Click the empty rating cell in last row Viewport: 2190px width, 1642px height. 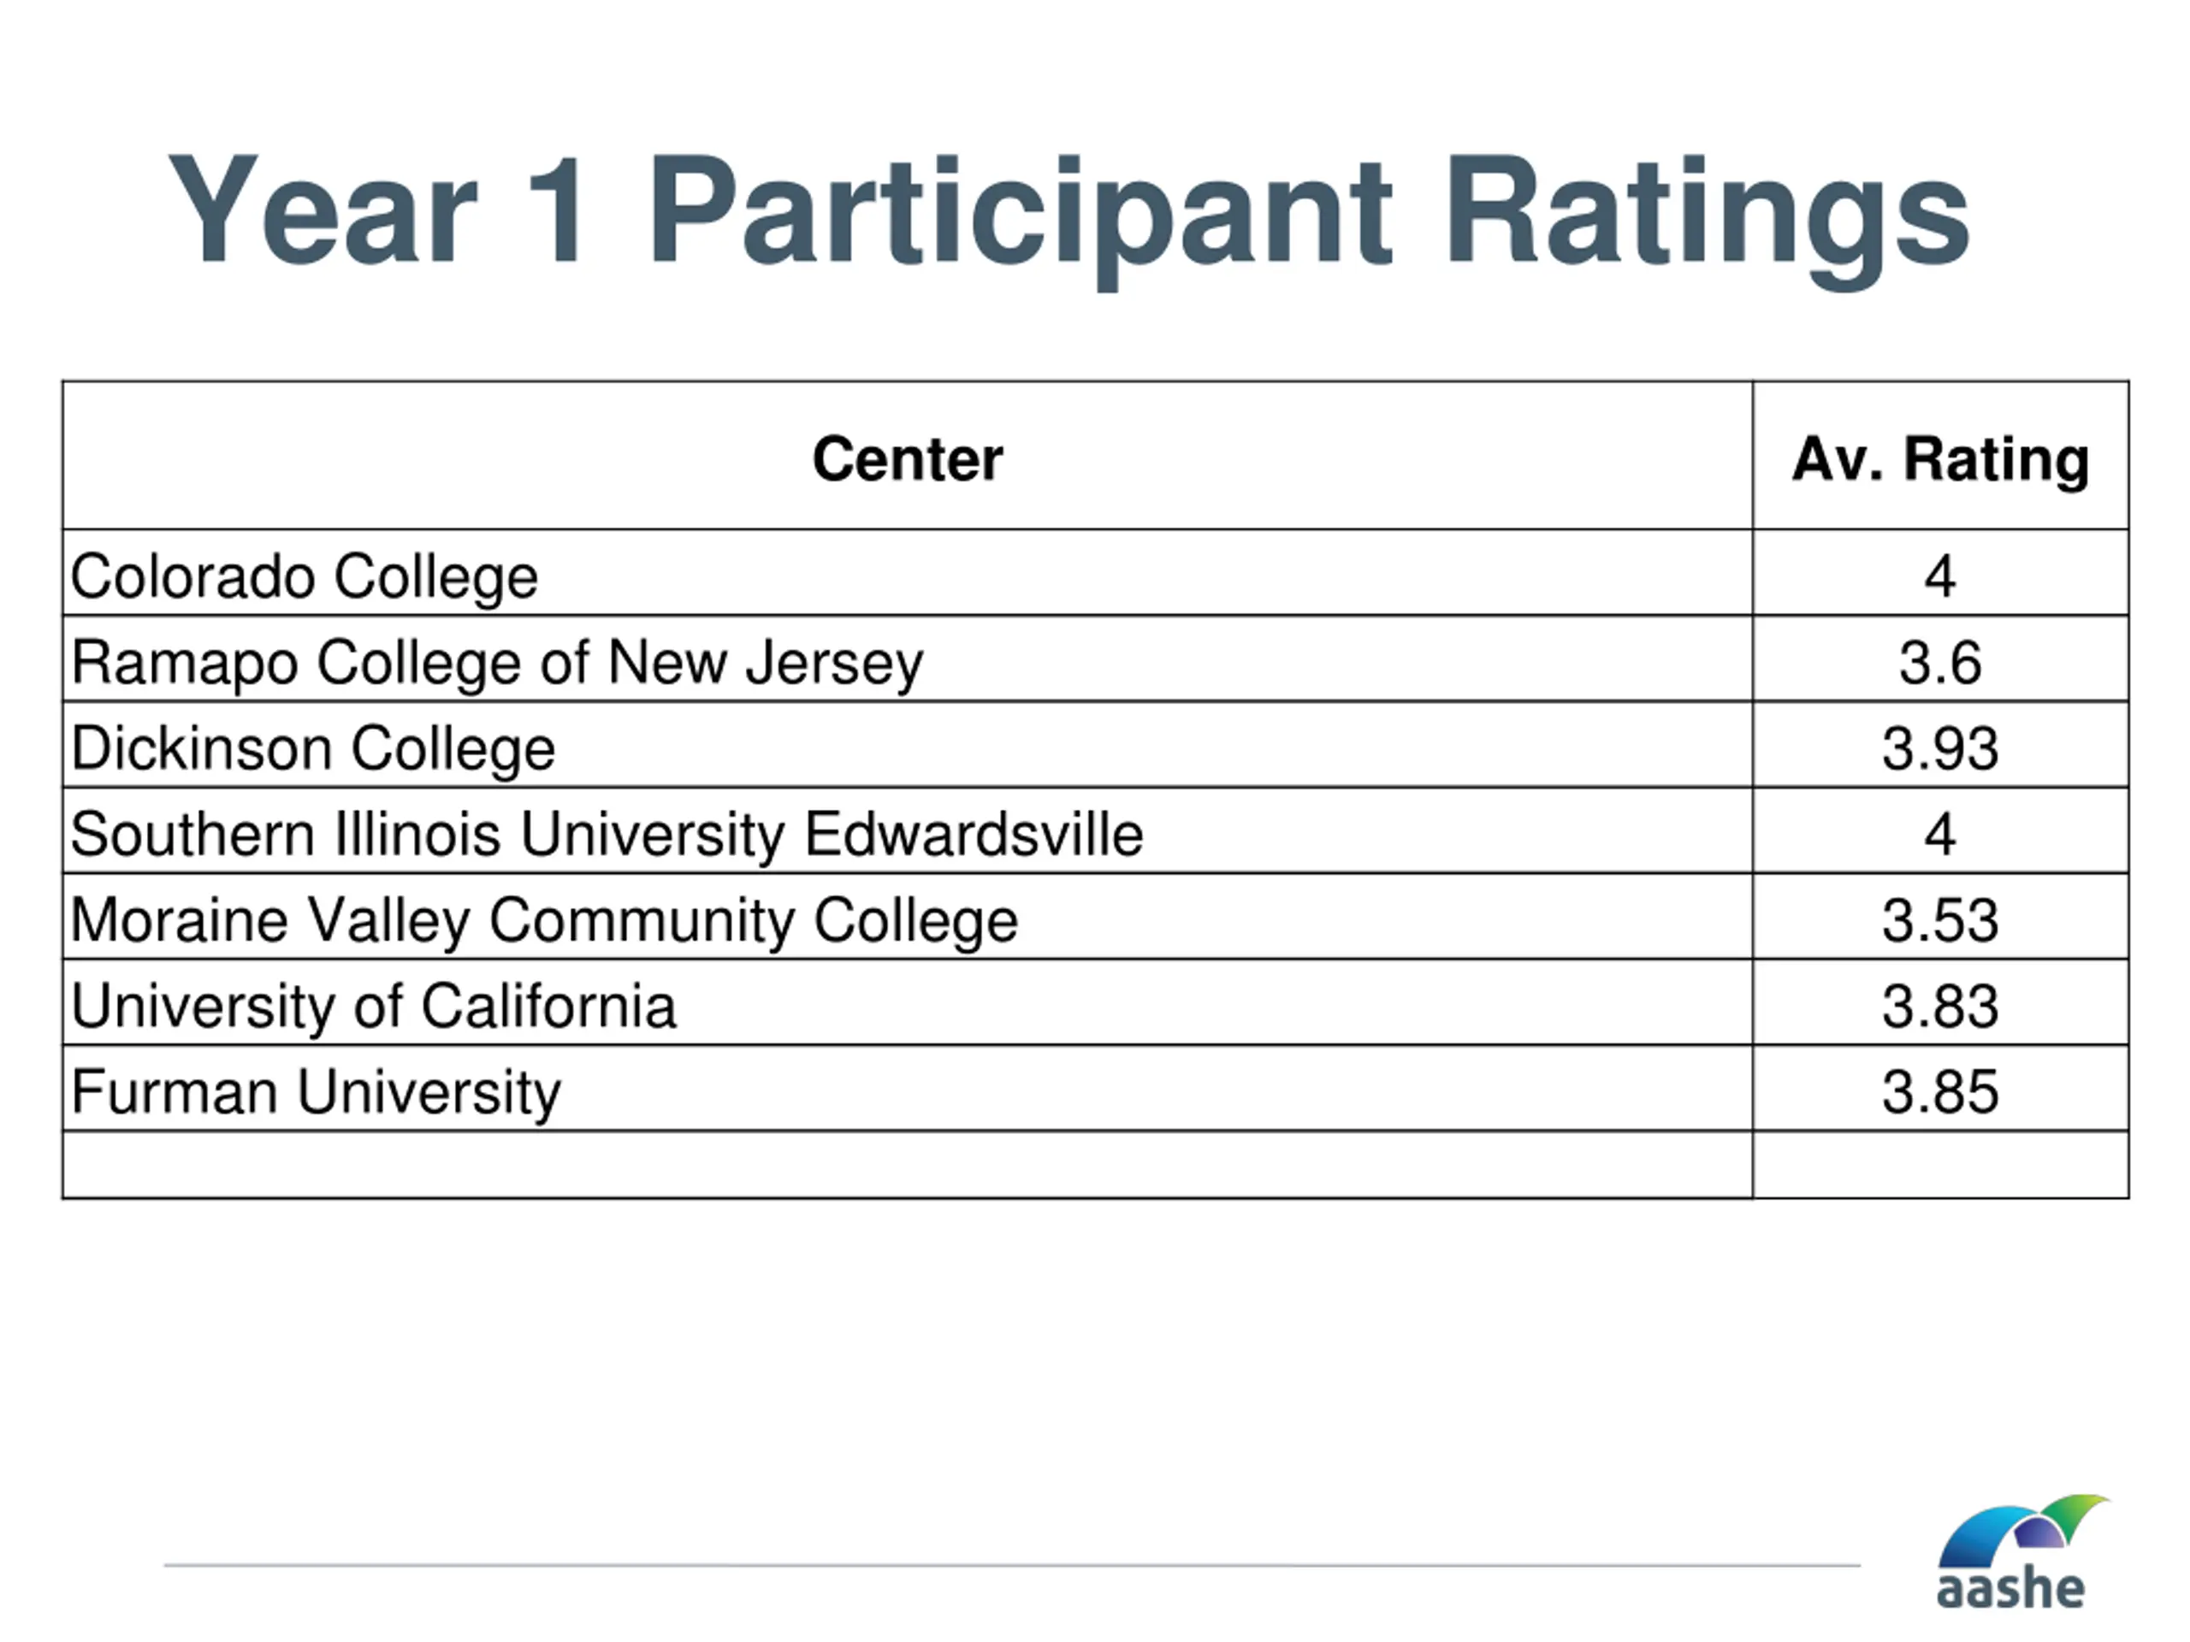(1939, 1165)
